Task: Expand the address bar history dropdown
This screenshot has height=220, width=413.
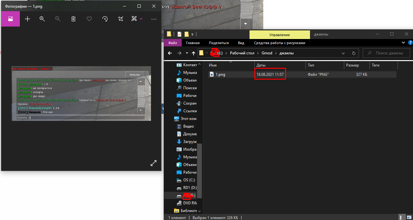Action: point(343,53)
